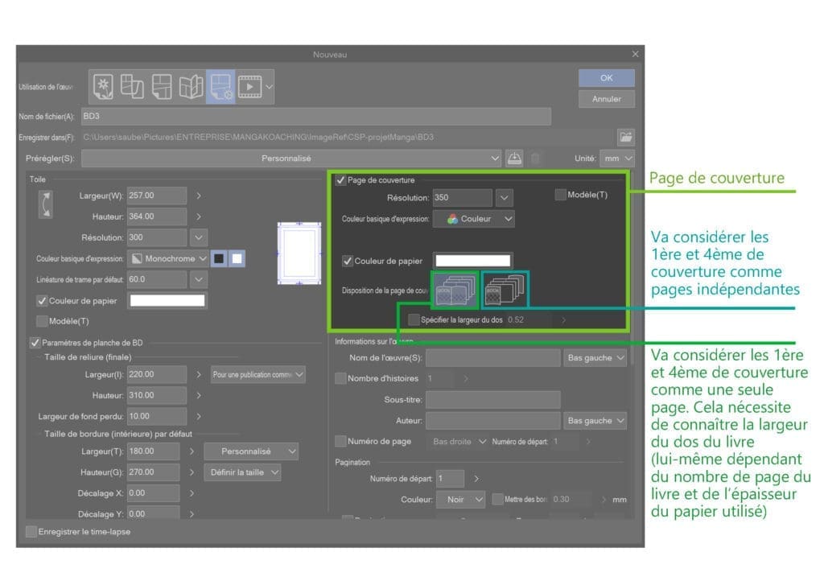Open the Unité mm dropdown
This screenshot has height=581, width=824.
pos(617,158)
